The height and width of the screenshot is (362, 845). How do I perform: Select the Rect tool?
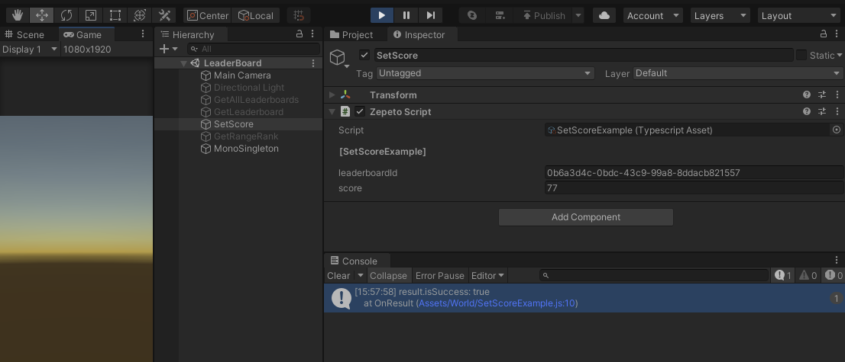click(115, 15)
